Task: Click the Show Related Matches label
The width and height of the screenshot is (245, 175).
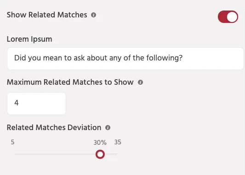Action: click(47, 15)
